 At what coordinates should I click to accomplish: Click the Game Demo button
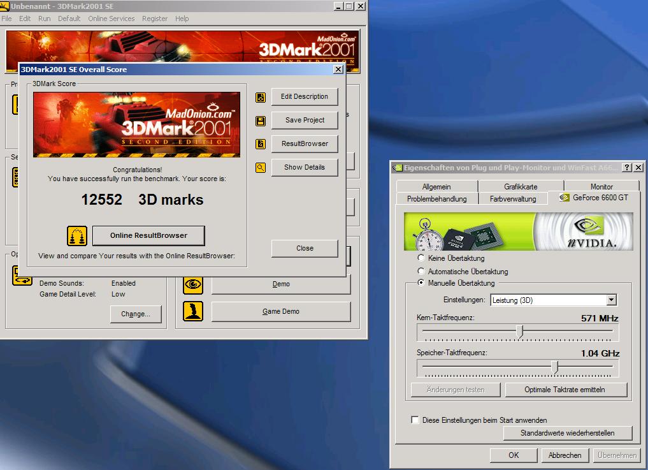(x=281, y=312)
